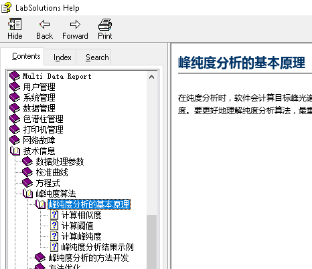Click the contents tree scrollbar thumb

(x=151, y=242)
